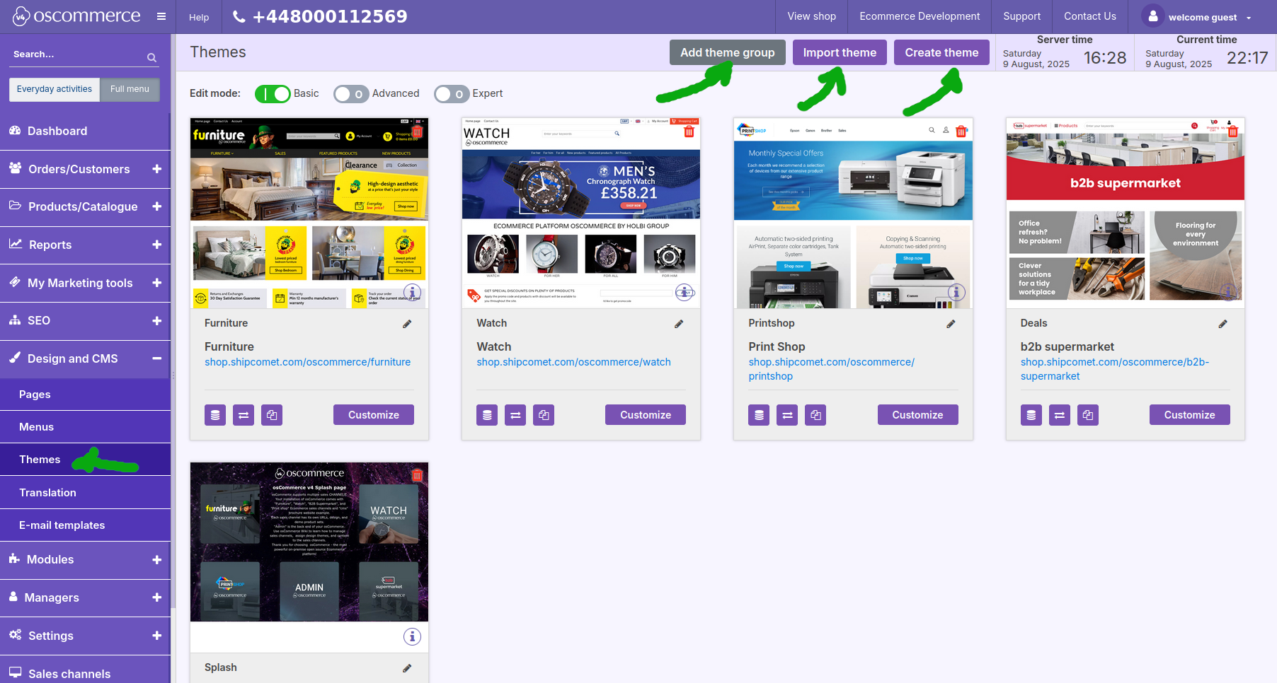This screenshot has height=683, width=1277.
Task: Click the database stack icon under Furniture
Action: click(x=215, y=415)
